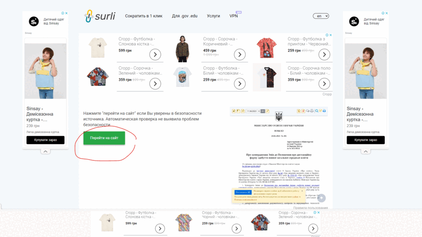Image resolution: width=422 pixels, height=237 pixels.
Task: Click "Купувати зараз" in the left Sinsay ad
Action: (x=45, y=140)
